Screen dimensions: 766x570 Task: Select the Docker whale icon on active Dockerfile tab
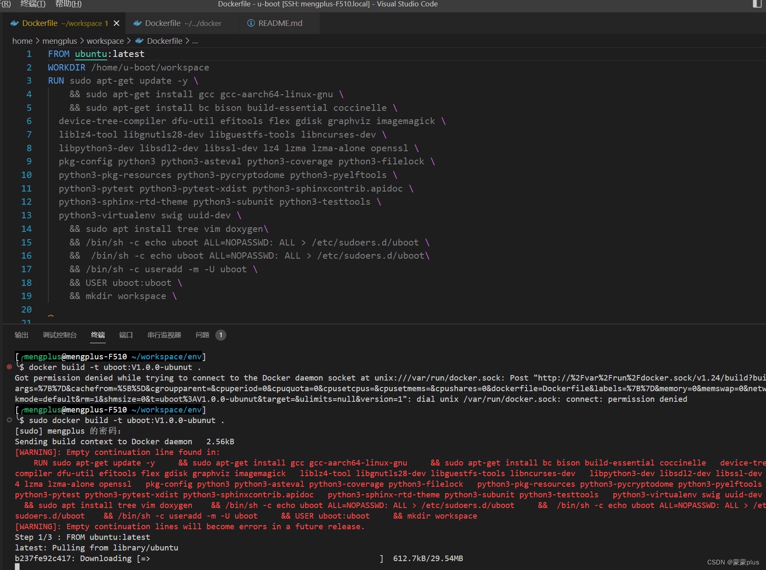pos(14,23)
